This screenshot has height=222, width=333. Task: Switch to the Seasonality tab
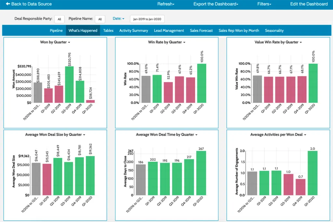pos(274,31)
